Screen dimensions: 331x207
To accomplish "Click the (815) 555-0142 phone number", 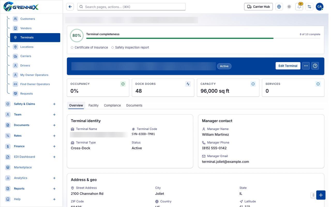I will point(214,148).
